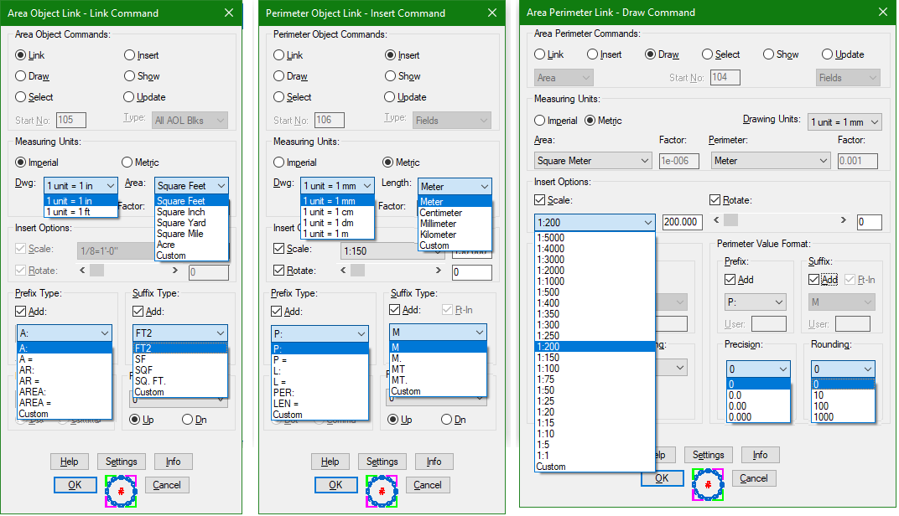The height and width of the screenshot is (516, 899).
Task: Open Square Meter area dropdown
Action: [593, 161]
